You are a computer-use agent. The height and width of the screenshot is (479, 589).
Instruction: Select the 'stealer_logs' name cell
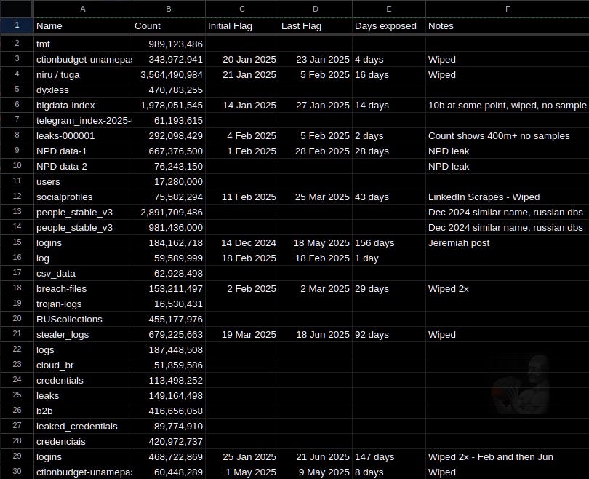tap(83, 335)
